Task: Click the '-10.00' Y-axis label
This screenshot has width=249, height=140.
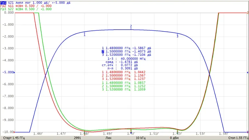Action: (8, 132)
